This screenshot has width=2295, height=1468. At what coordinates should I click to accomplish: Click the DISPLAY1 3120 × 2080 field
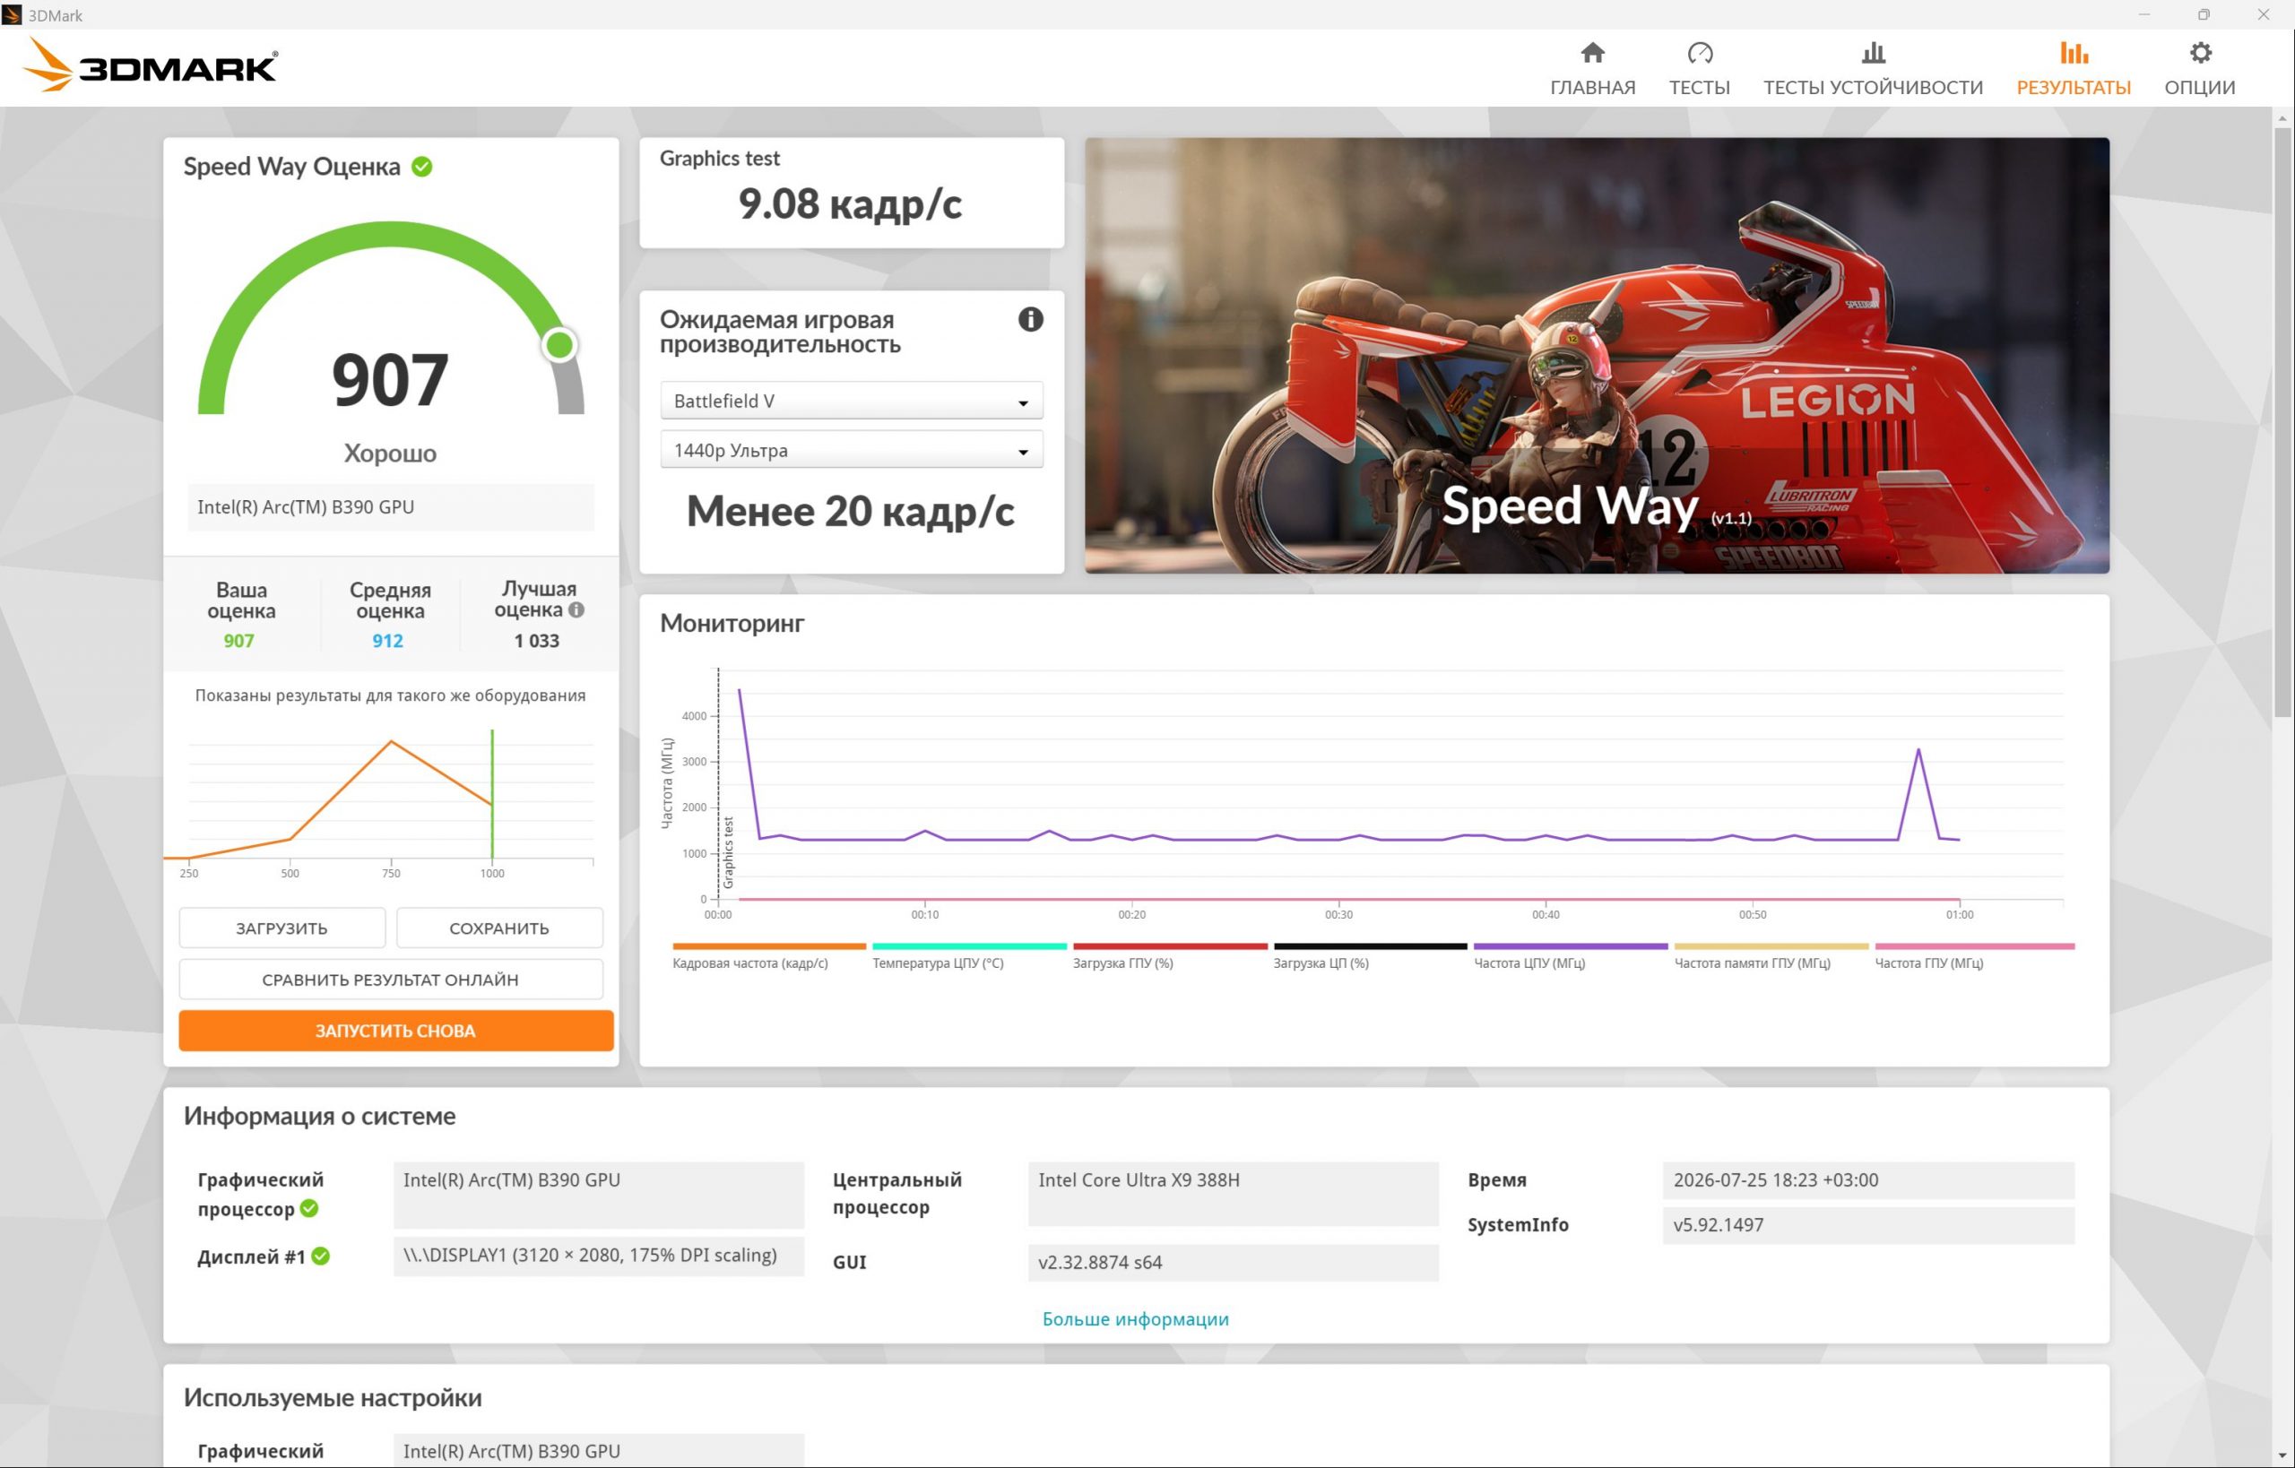click(x=599, y=1256)
